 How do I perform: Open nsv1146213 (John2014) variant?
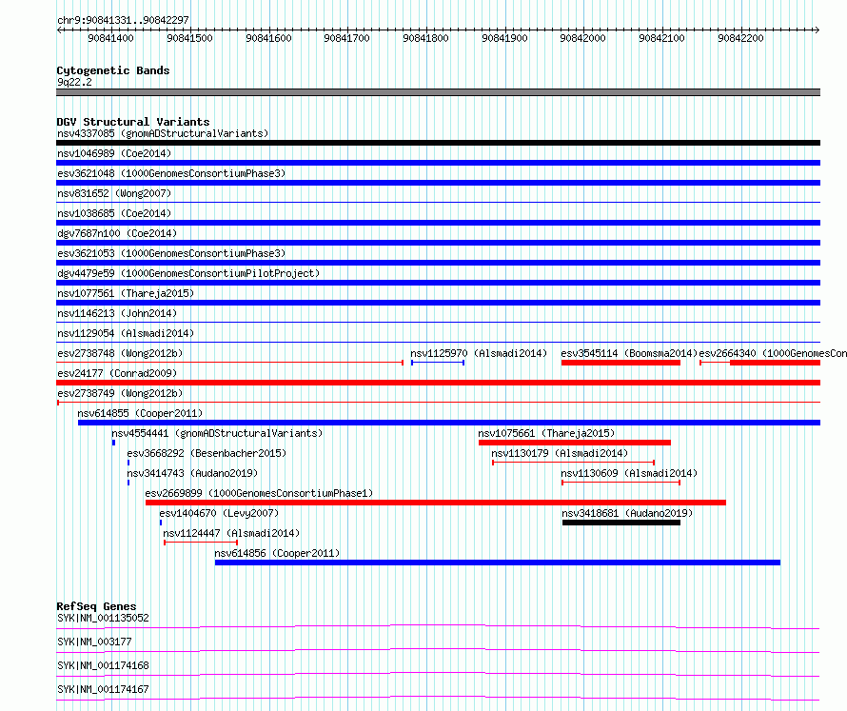tap(117, 313)
